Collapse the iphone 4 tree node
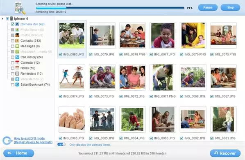245x160 pixels. click(x=2, y=19)
